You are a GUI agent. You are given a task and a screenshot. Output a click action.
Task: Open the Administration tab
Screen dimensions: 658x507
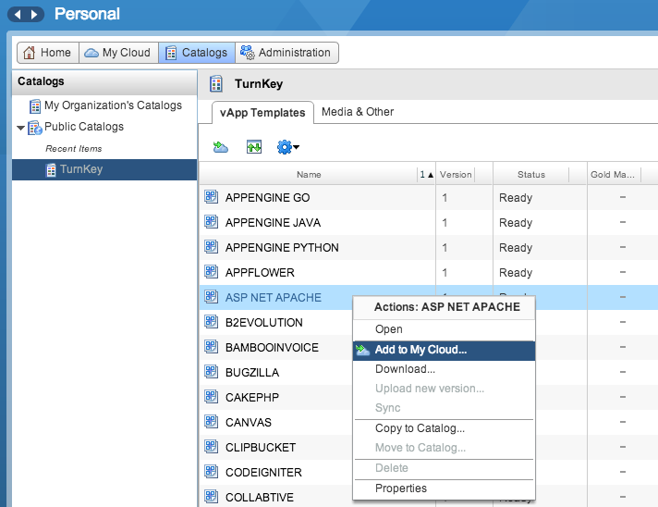point(287,53)
